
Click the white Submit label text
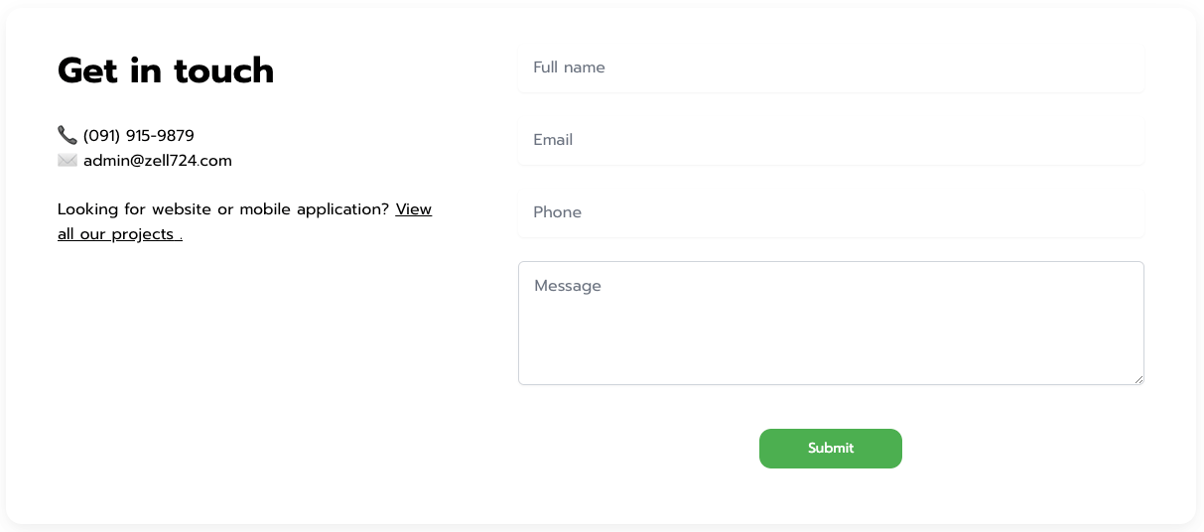[831, 449]
